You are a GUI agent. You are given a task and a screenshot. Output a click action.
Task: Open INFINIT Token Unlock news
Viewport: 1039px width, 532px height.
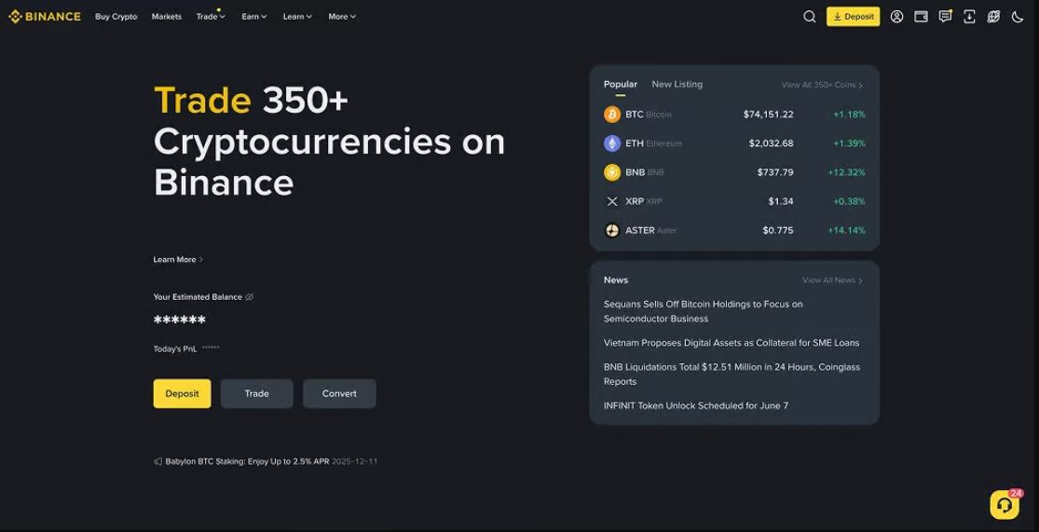(x=696, y=405)
